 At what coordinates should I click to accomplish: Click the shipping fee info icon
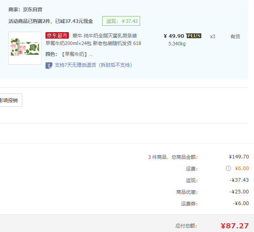(x=228, y=168)
